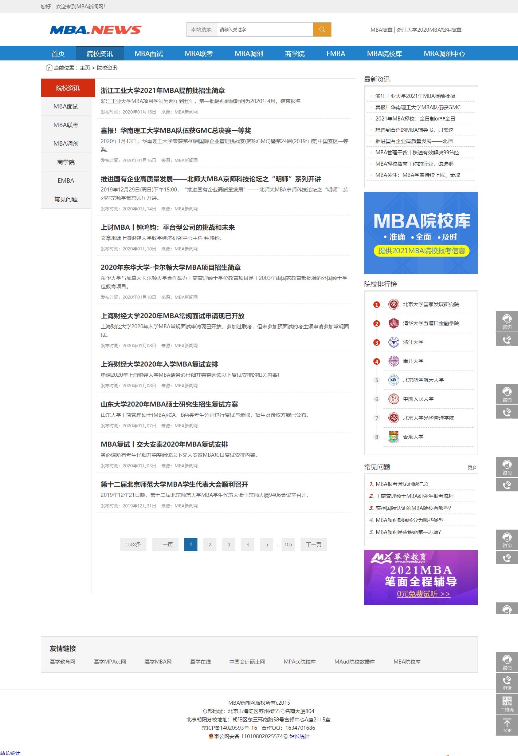518x756 pixels.
Task: Open article 第十二届北京师范大学MBA学生代表大会顺利召开
Action: [x=174, y=484]
